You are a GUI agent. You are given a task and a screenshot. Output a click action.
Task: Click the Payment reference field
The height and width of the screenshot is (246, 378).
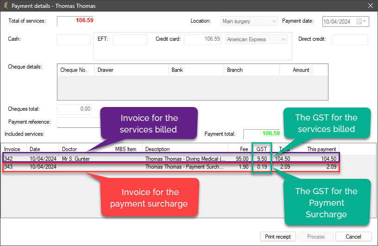[x=79, y=122]
